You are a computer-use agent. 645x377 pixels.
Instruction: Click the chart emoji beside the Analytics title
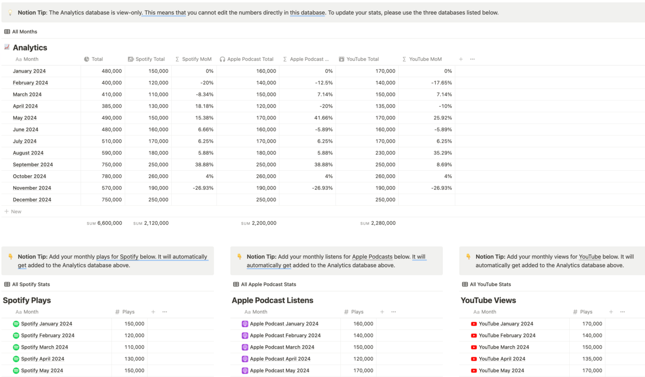(x=7, y=47)
